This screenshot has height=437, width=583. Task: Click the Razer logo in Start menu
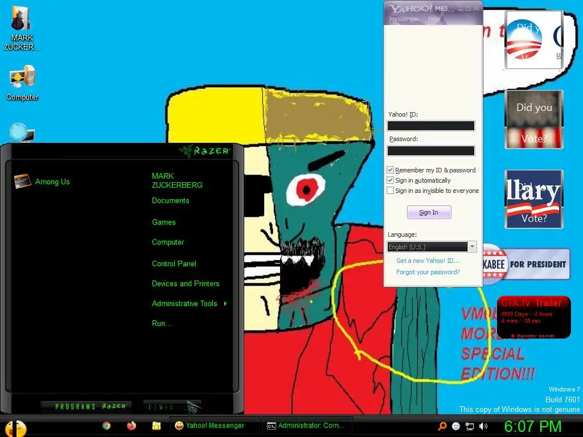click(204, 151)
